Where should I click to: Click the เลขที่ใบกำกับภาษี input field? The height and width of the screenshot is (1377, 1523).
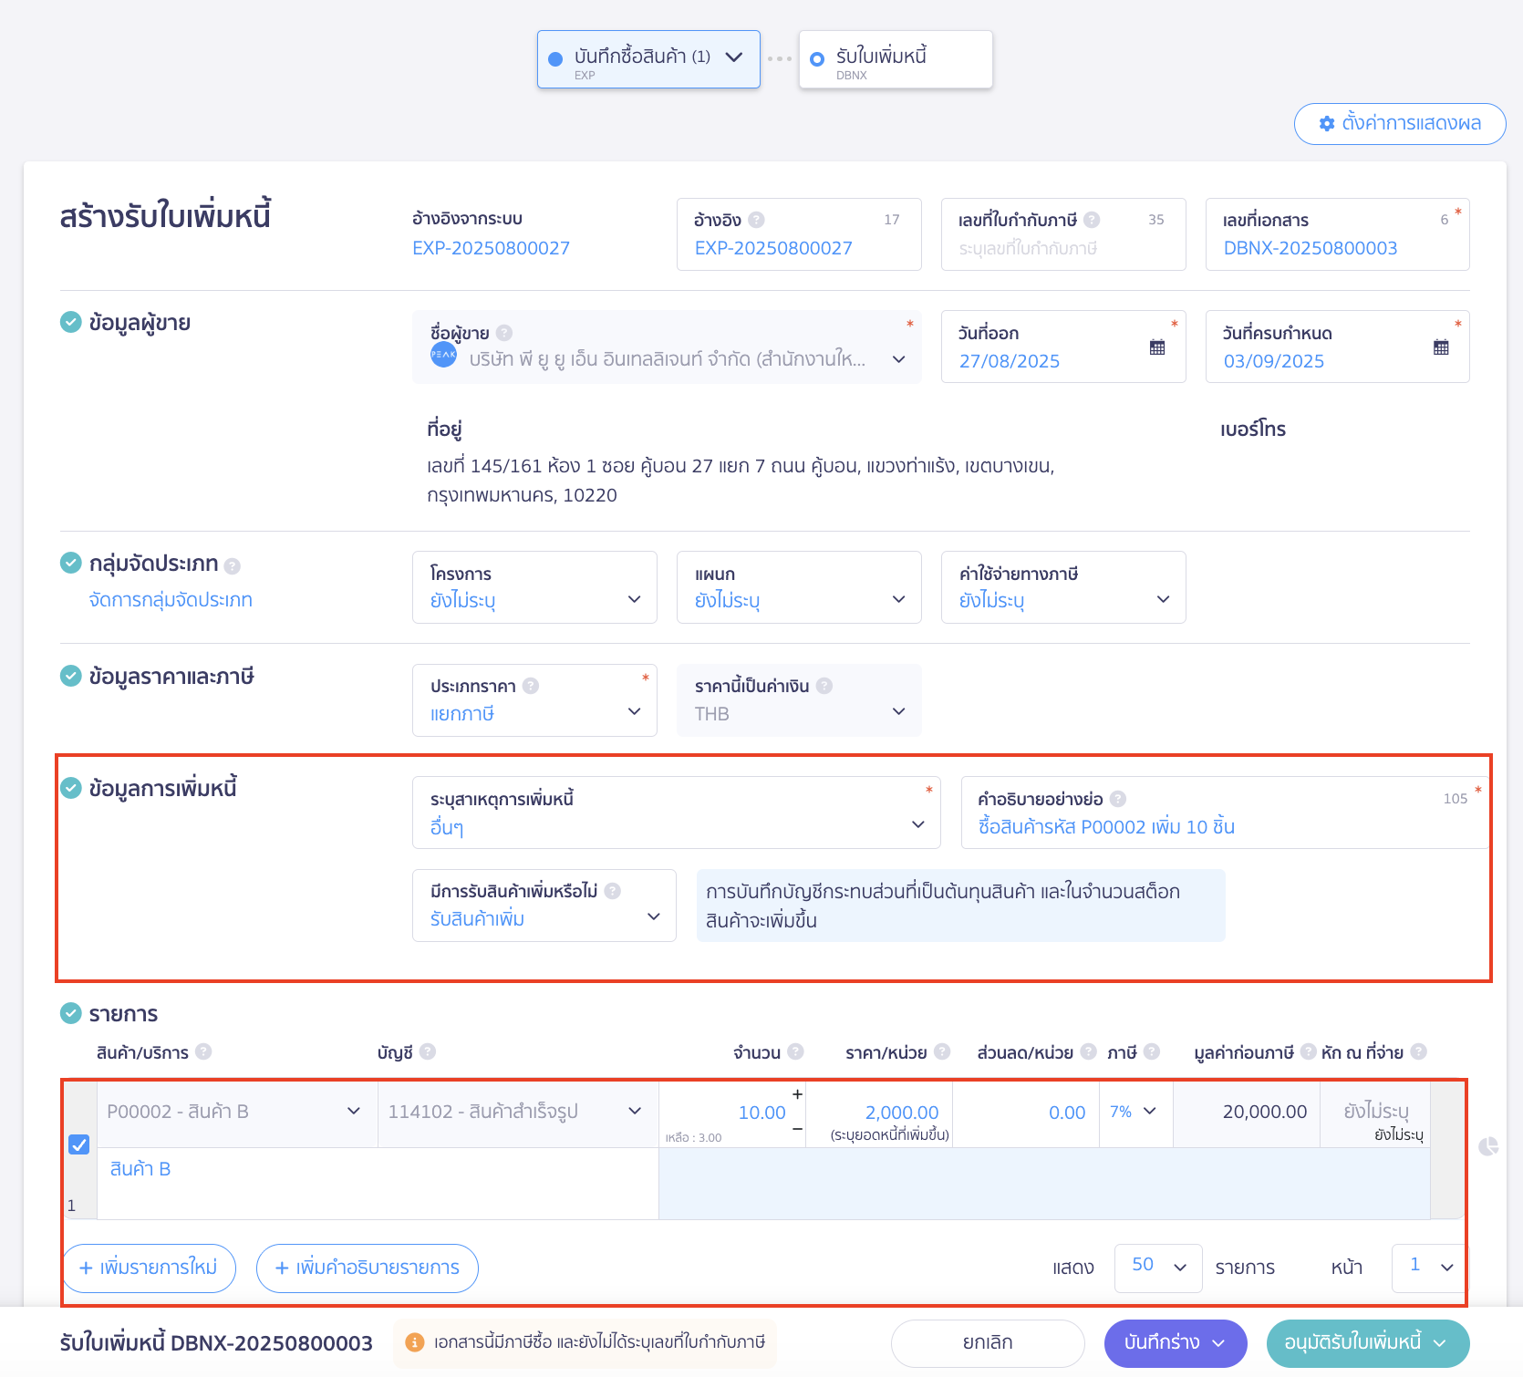[1062, 248]
